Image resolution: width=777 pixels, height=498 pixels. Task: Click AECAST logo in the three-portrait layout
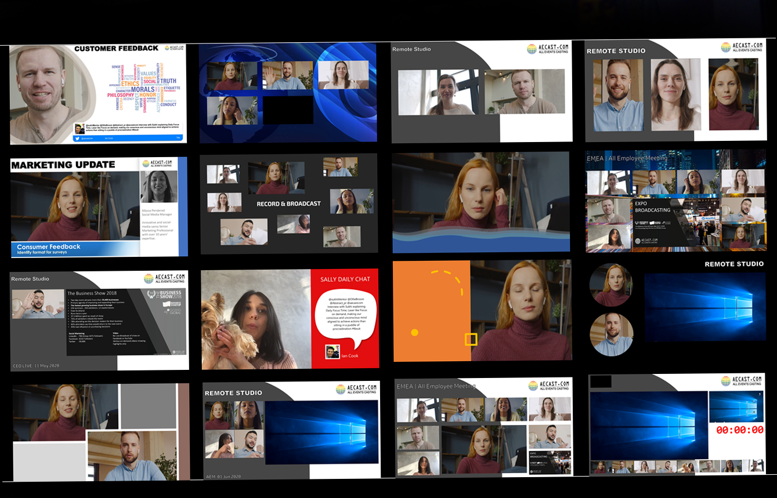[x=742, y=47]
